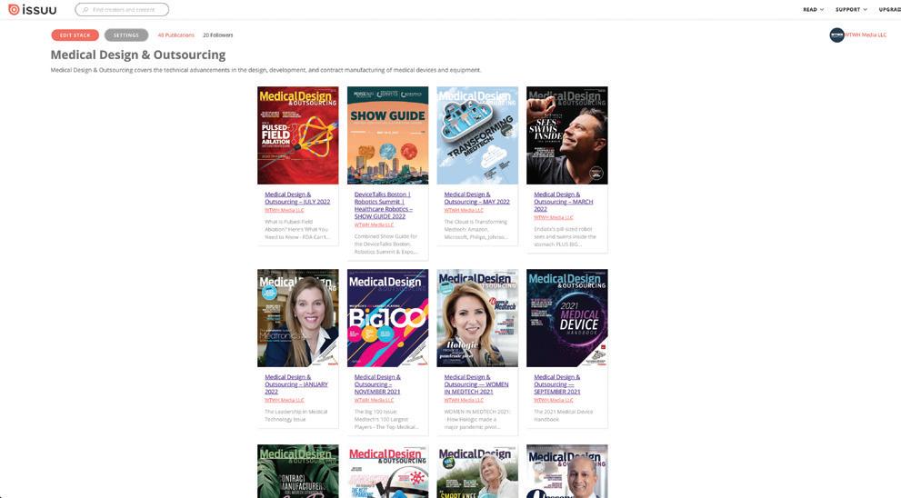Click the WOMEN IN MEDTECH 2021 title link
901x498 pixels.
pos(476,384)
